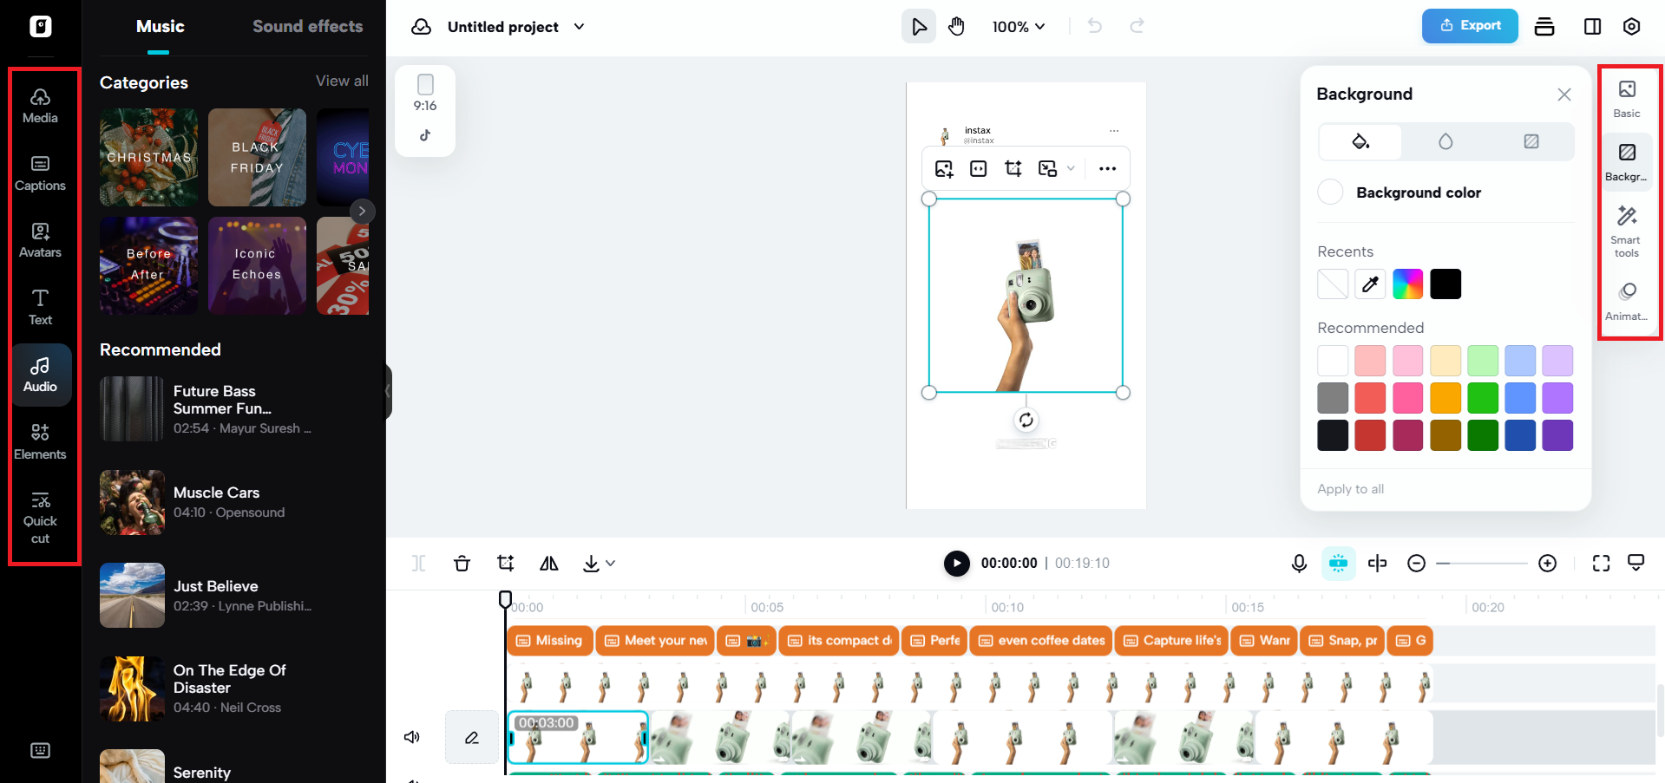Image resolution: width=1665 pixels, height=783 pixels.
Task: Select the pattern background tab
Action: (1531, 141)
